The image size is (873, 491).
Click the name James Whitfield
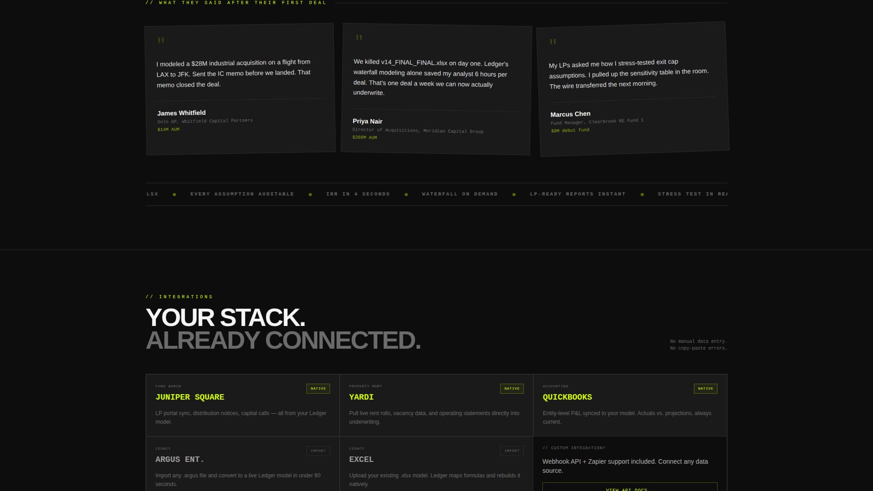pyautogui.click(x=181, y=113)
